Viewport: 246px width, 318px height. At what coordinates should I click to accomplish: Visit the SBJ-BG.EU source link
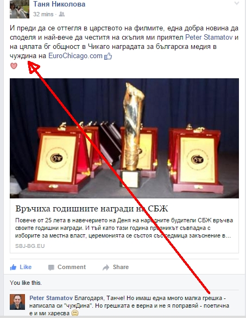[30, 246]
